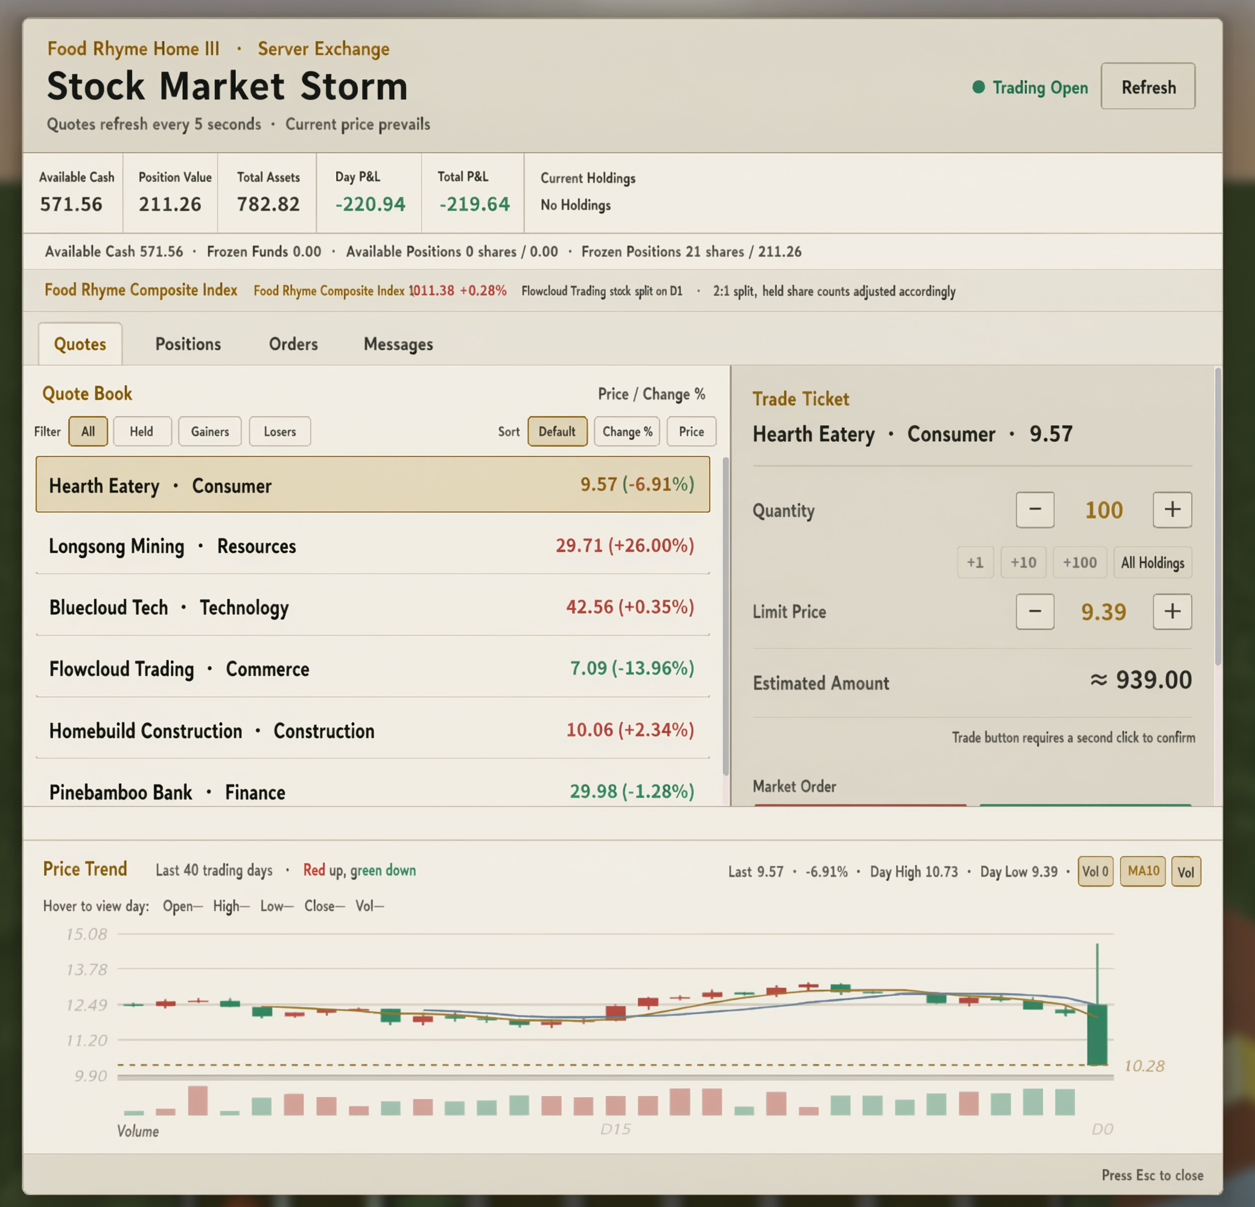Open the Messages tab
Image resolution: width=1255 pixels, height=1207 pixels.
[398, 344]
